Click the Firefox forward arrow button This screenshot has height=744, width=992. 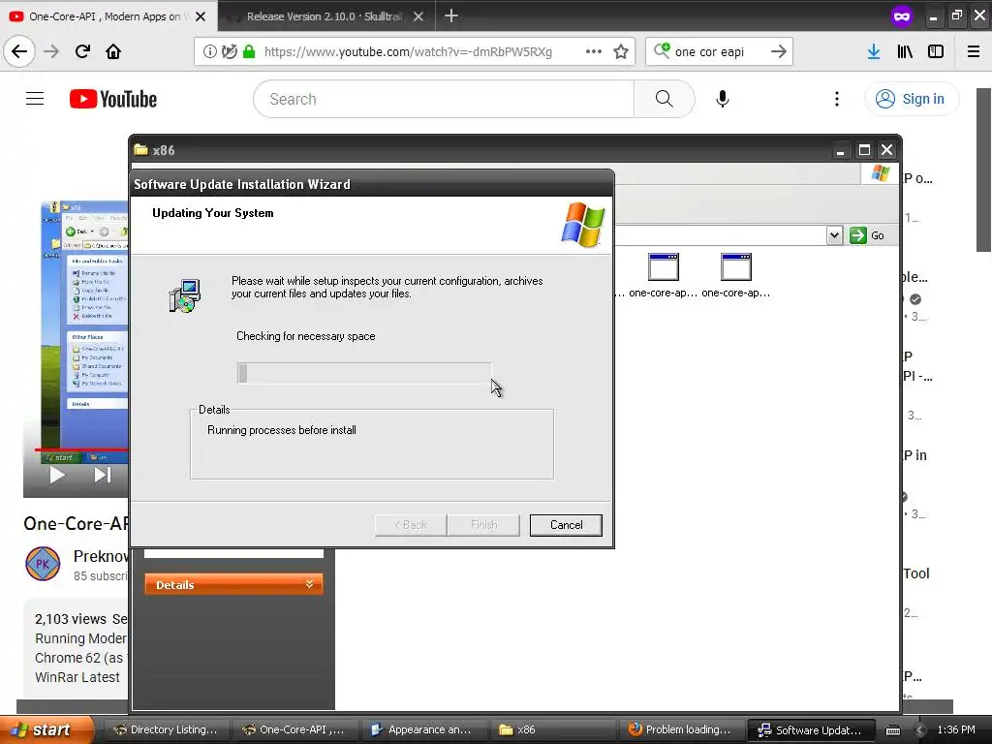click(x=51, y=51)
